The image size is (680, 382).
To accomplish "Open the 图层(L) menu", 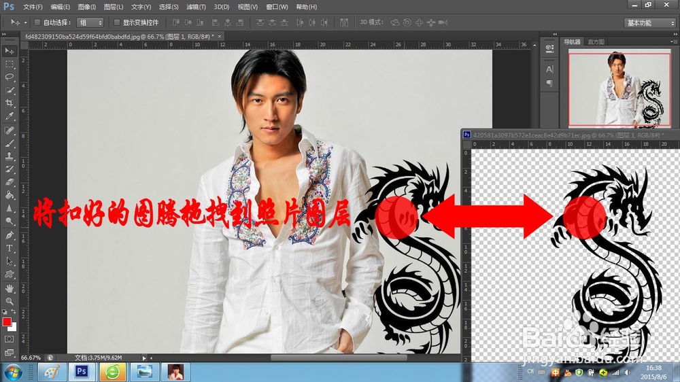I will (x=113, y=7).
